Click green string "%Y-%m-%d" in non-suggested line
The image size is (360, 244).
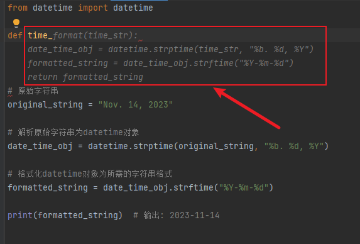pos(243,187)
